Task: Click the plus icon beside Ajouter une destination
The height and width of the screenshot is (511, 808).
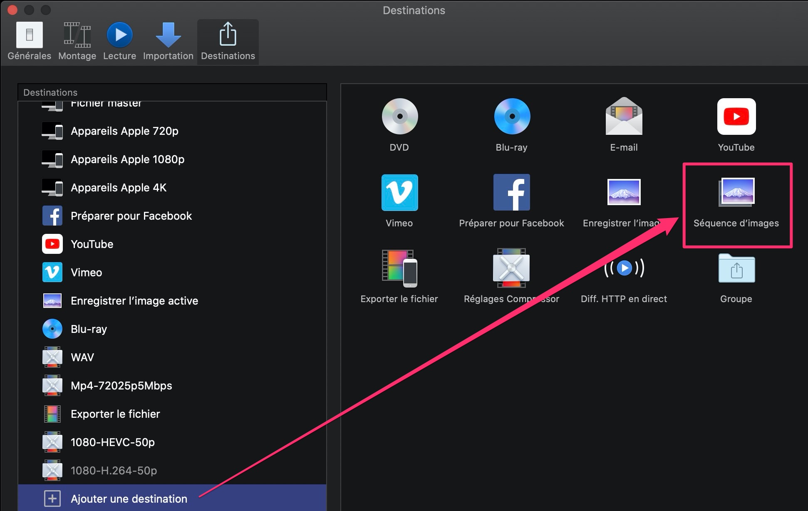Action: (52, 499)
